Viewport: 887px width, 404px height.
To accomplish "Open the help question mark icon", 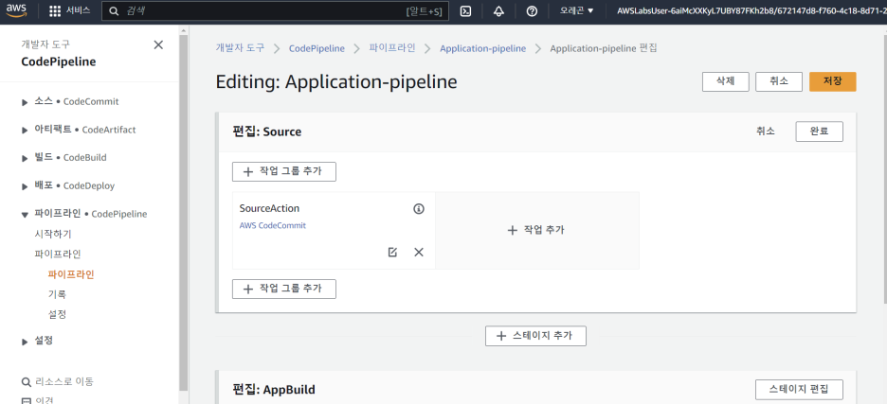I will (x=532, y=11).
